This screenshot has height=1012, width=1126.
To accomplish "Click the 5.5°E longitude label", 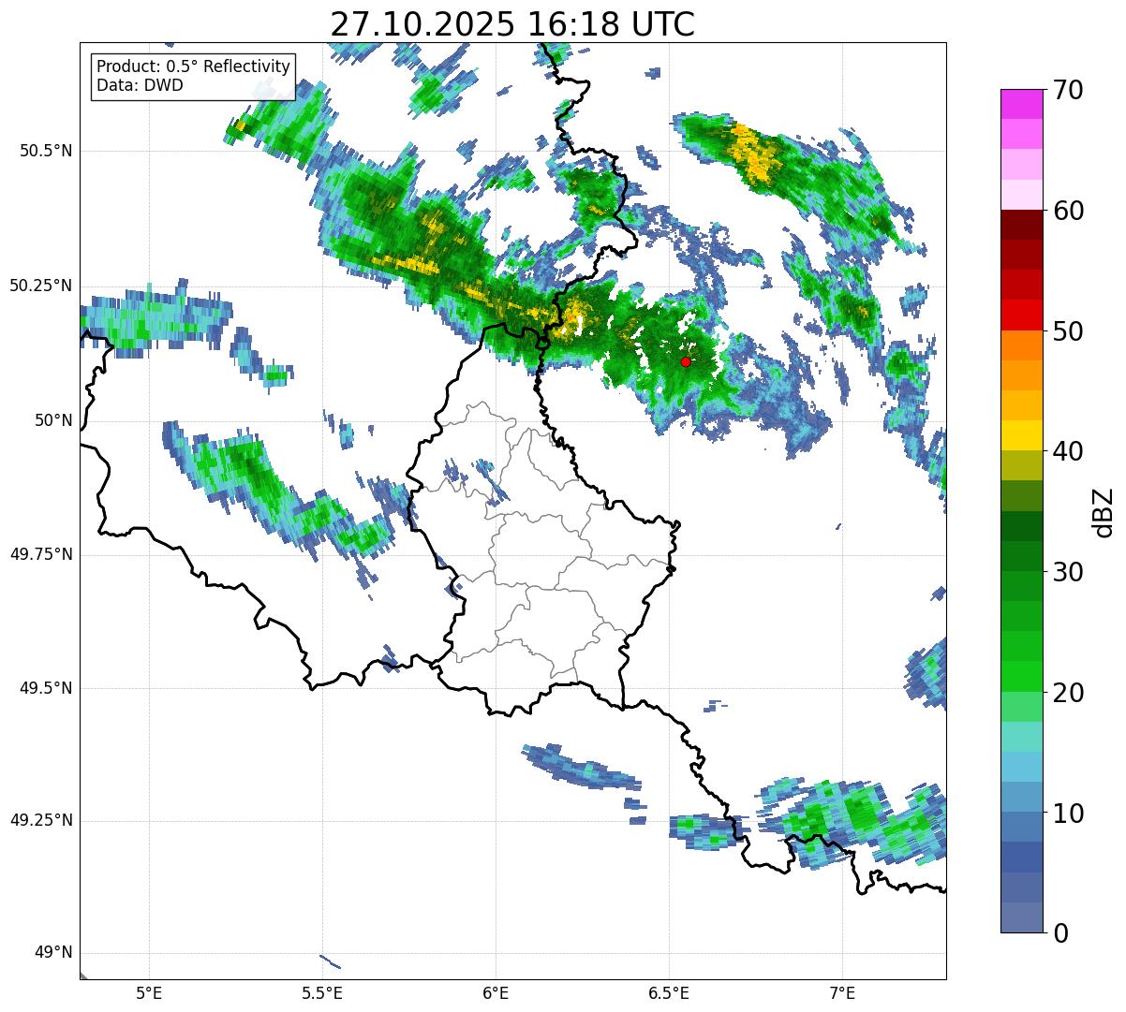I will 322,992.
